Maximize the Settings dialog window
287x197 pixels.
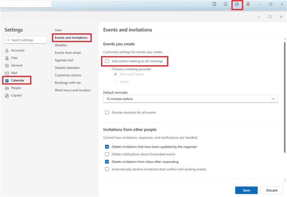270,16
